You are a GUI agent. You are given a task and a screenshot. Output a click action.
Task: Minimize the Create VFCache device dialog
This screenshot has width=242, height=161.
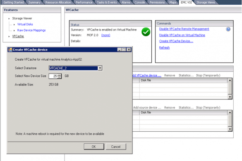(x=119, y=50)
